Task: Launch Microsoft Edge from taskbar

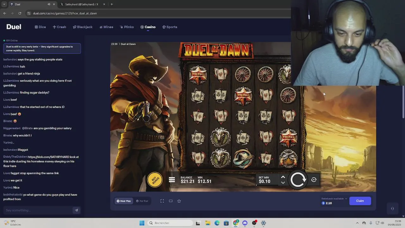Action: click(217, 223)
